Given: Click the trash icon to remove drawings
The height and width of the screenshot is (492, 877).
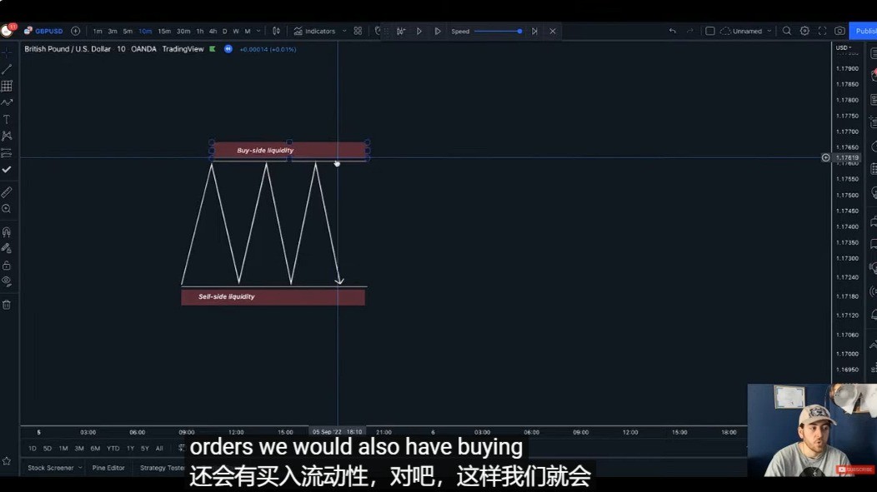Looking at the screenshot, I should click(7, 305).
